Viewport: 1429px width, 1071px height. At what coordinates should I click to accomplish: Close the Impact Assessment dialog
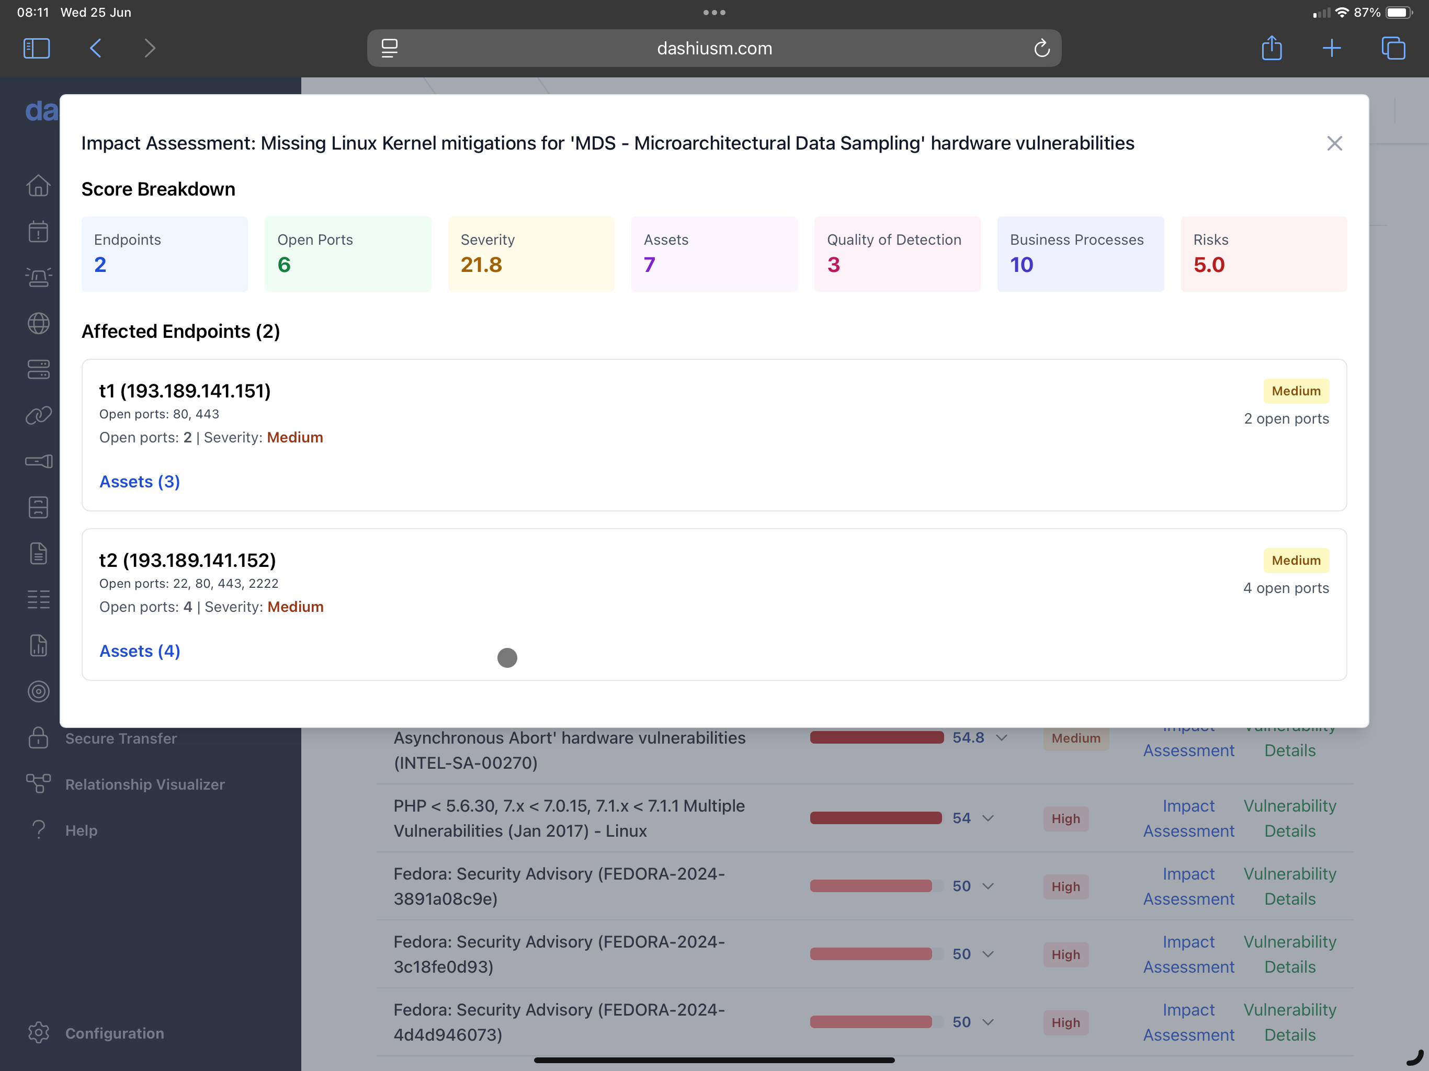point(1334,143)
